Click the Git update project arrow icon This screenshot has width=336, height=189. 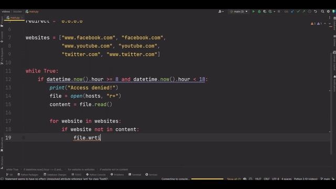(292, 12)
